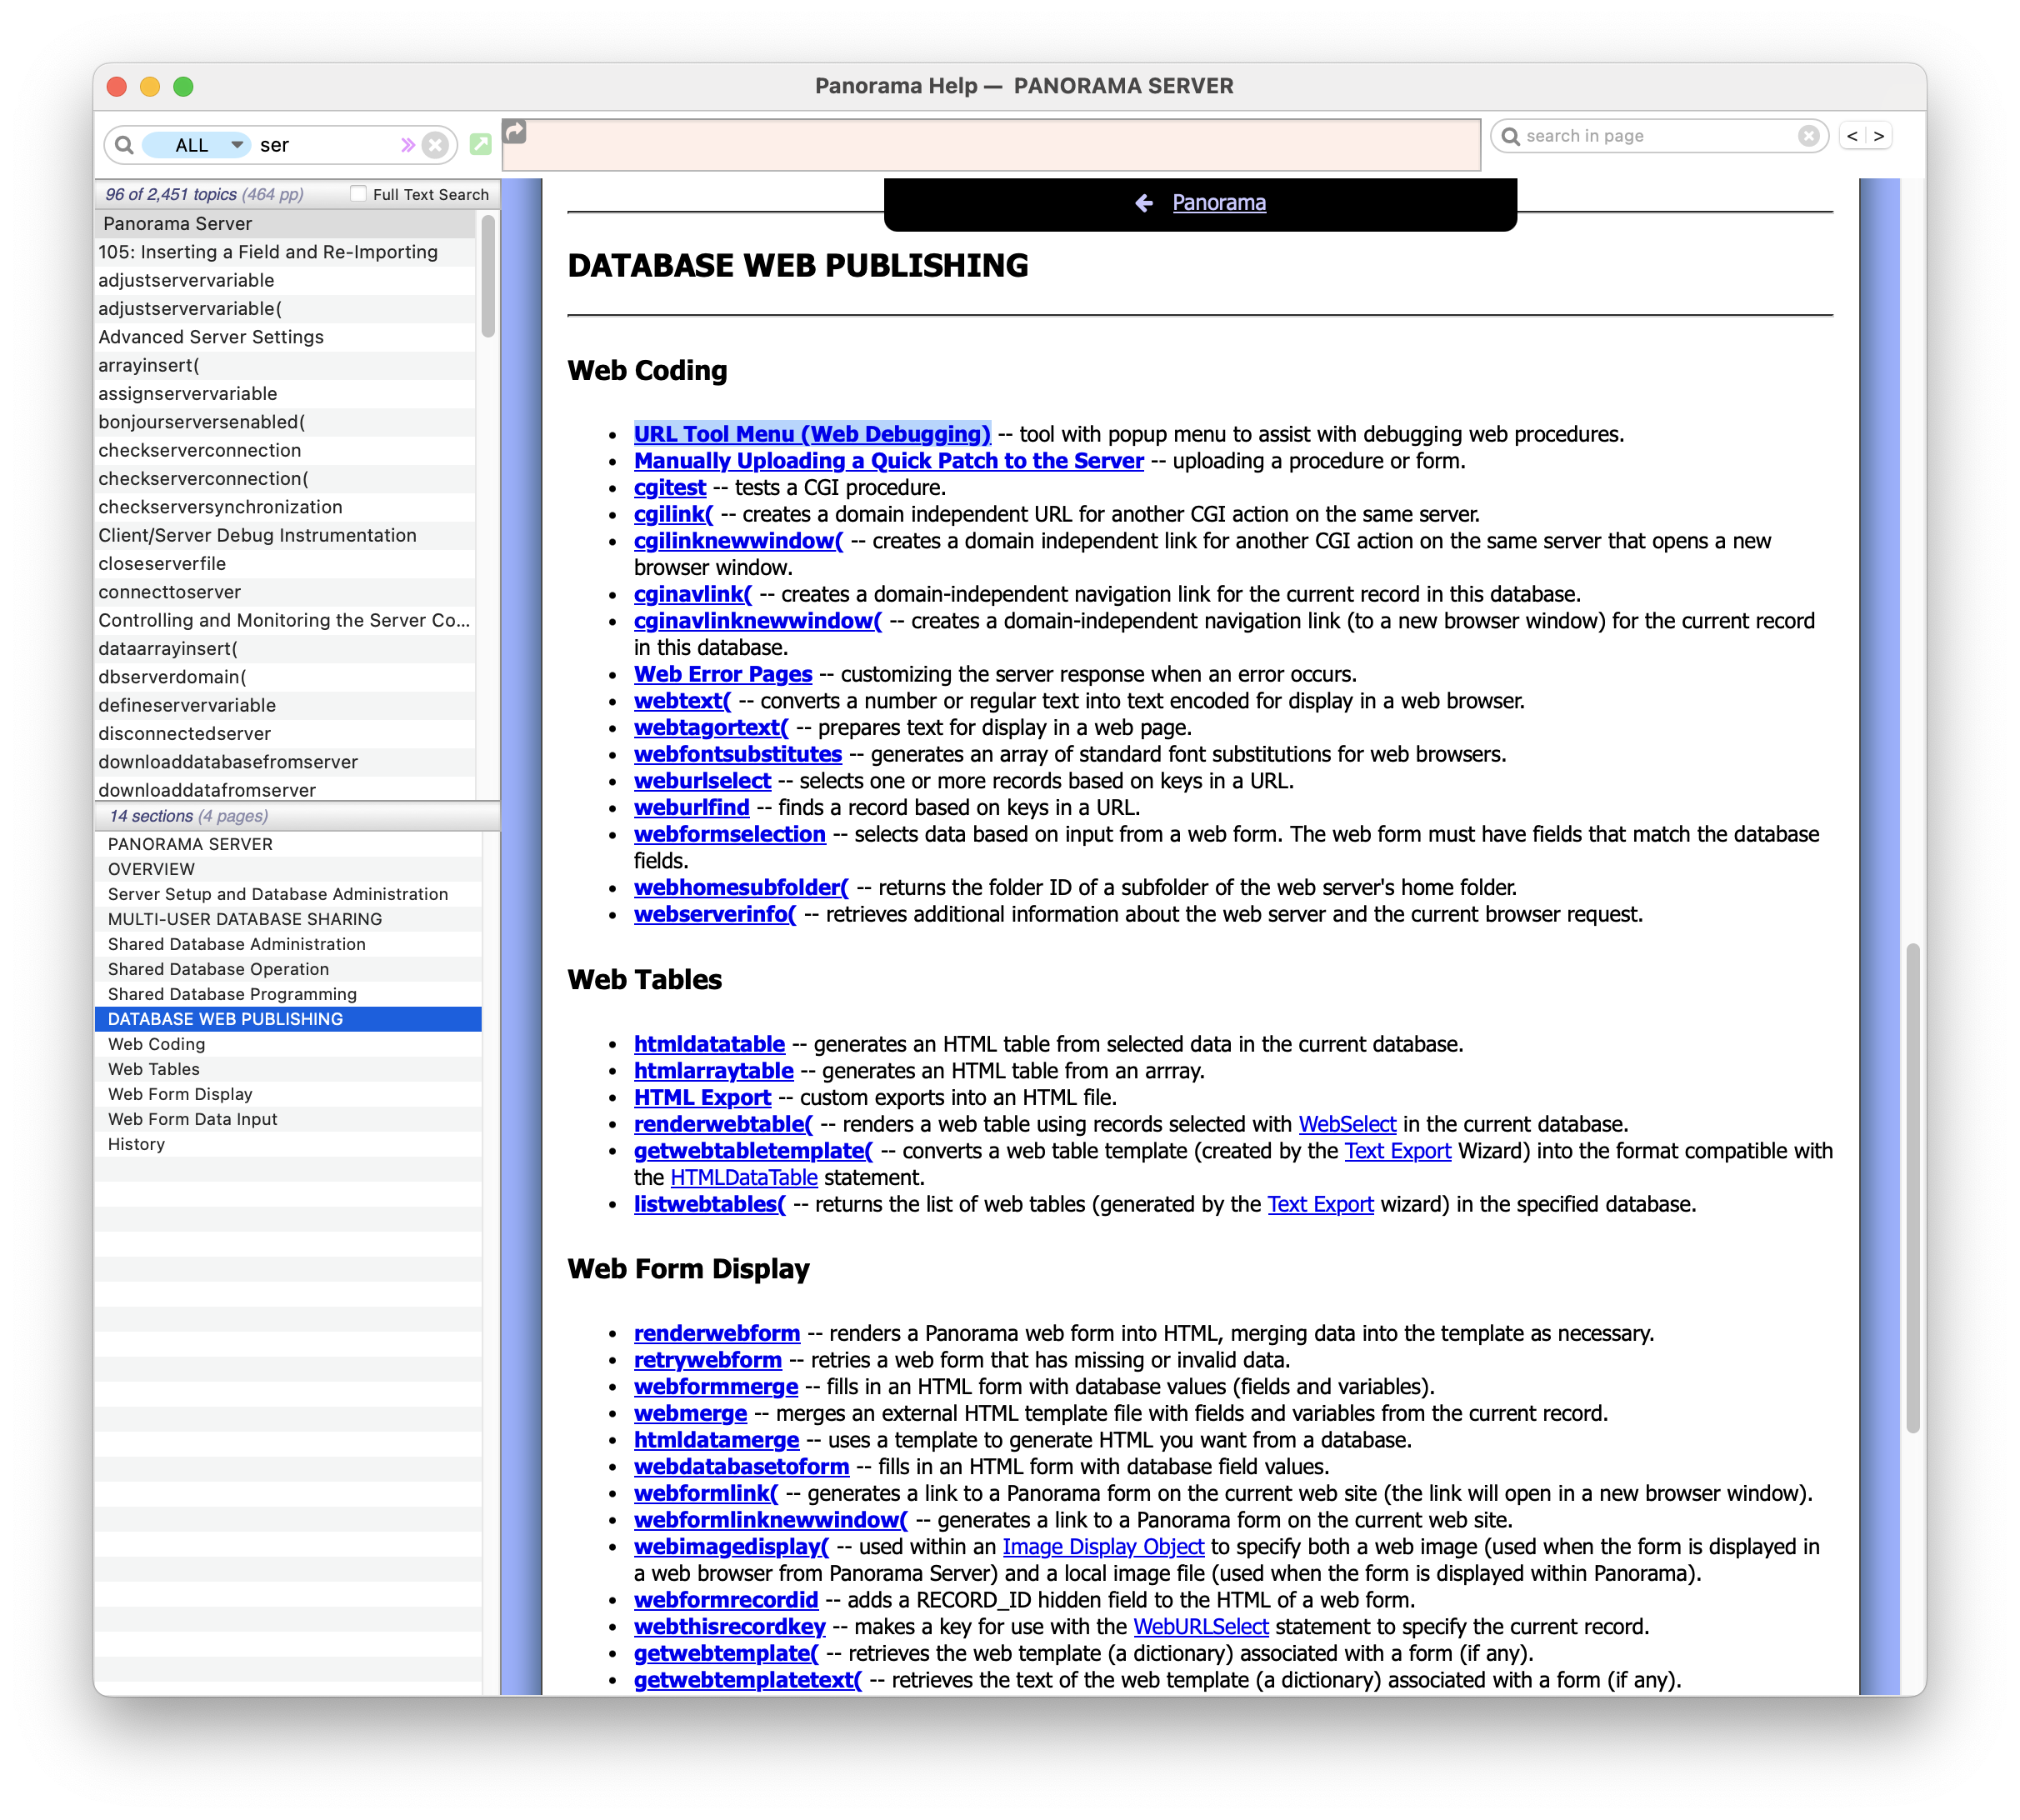Click the gray curved share arrow icon
Image resolution: width=2020 pixels, height=1820 pixels.
(515, 132)
